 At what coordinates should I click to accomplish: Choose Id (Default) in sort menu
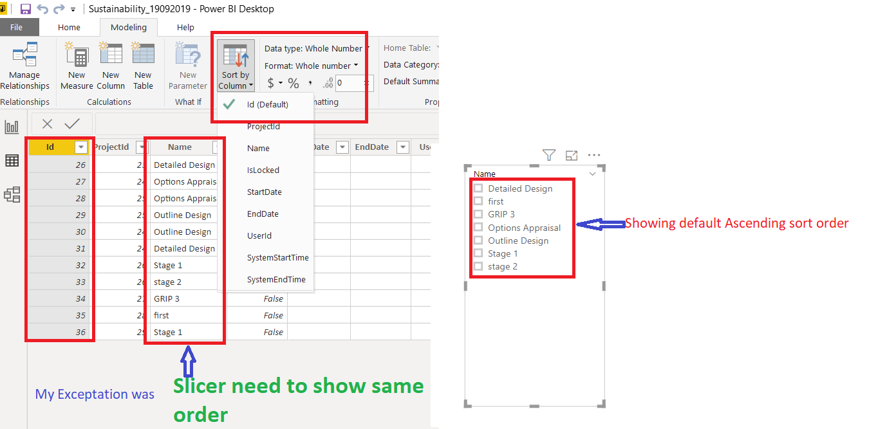click(265, 104)
